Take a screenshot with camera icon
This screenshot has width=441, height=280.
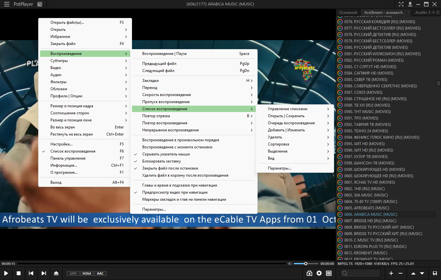tap(309, 273)
